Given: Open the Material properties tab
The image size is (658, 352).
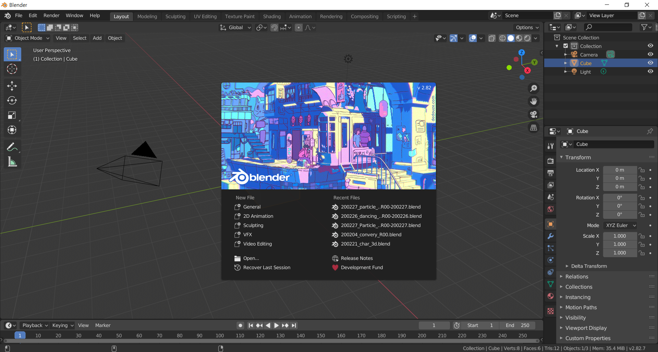Looking at the screenshot, I should [550, 296].
